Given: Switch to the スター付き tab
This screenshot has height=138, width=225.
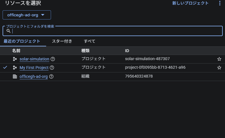Looking at the screenshot, I should click(x=62, y=41).
